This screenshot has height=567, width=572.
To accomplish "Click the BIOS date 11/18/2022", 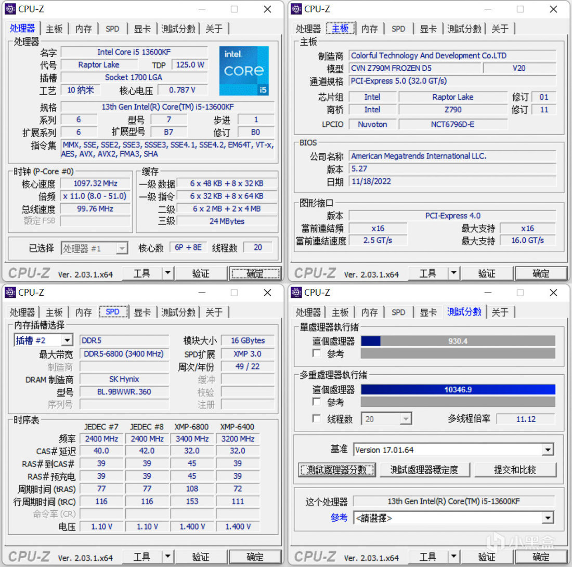I will [452, 181].
